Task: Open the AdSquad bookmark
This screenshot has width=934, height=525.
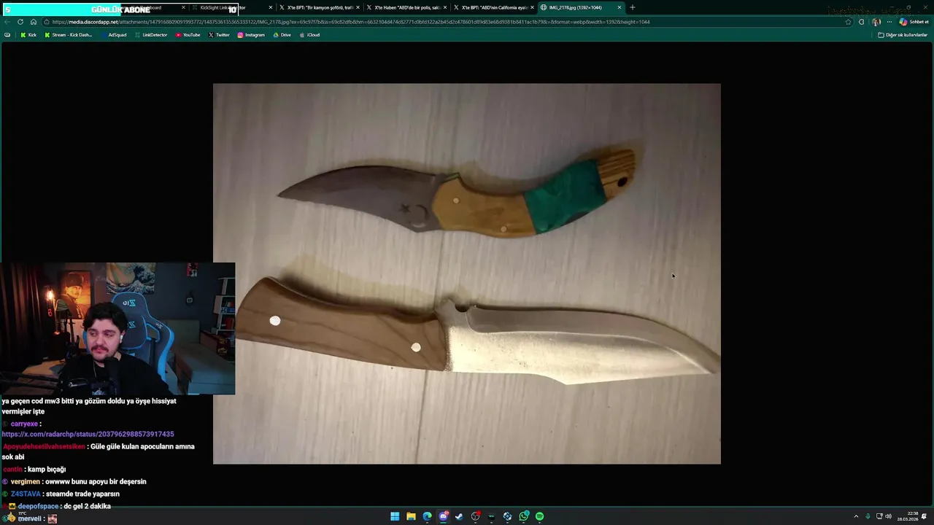Action: [114, 35]
